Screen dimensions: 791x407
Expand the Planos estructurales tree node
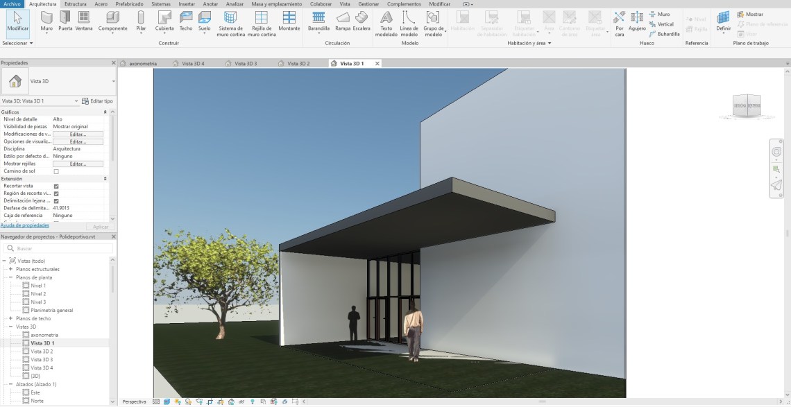10,269
